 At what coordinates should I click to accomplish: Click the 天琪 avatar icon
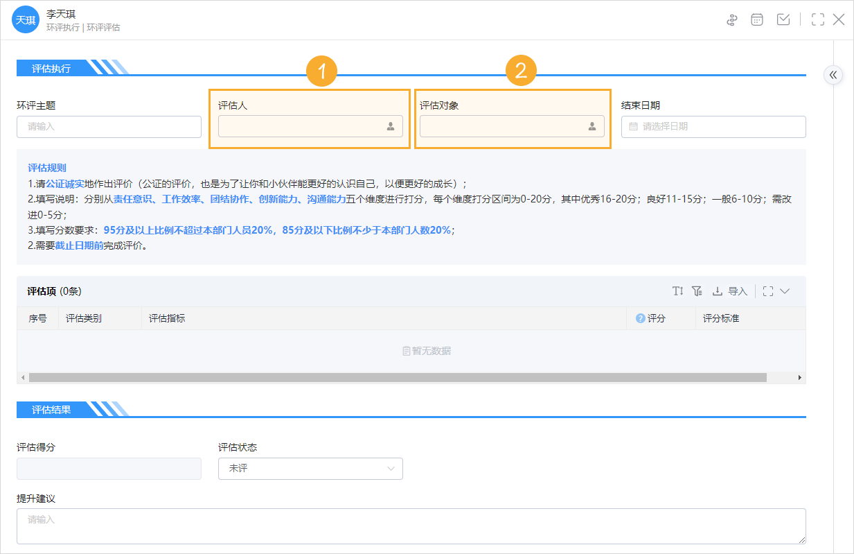pyautogui.click(x=25, y=19)
